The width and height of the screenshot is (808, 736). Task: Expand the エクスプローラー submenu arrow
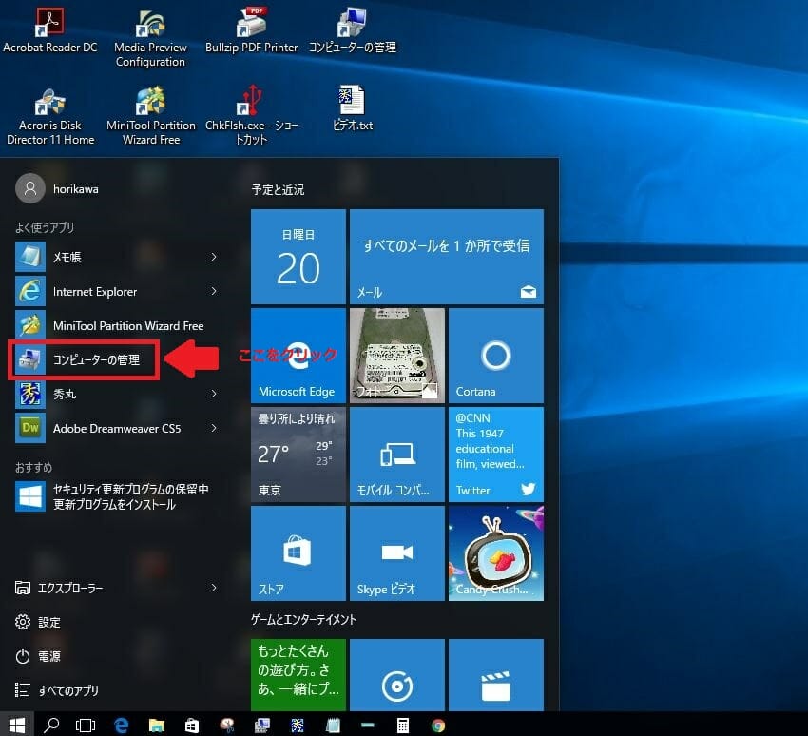[214, 588]
